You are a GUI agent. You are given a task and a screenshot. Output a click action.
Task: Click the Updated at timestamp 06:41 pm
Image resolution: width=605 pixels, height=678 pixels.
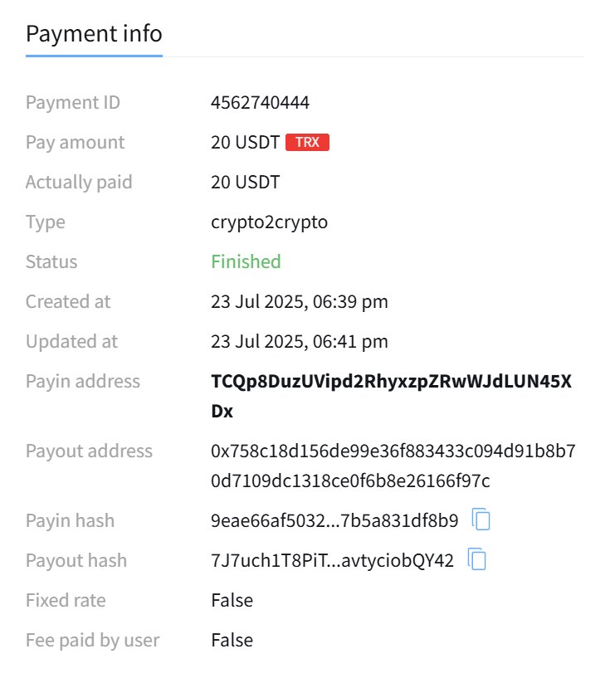tap(299, 341)
